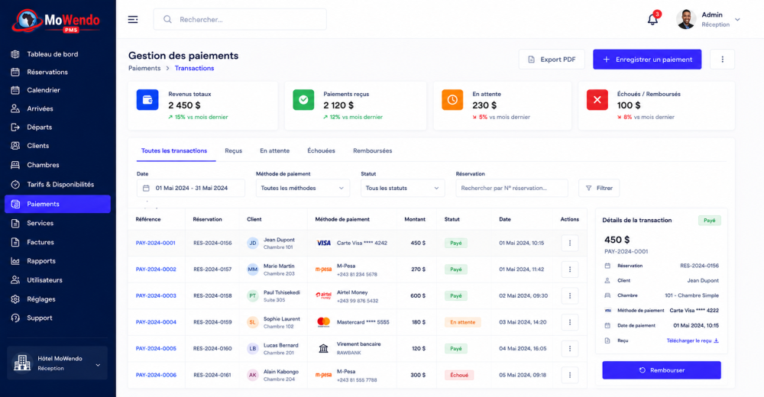Click the search magnifier icon
Image resolution: width=764 pixels, height=397 pixels.
click(167, 20)
